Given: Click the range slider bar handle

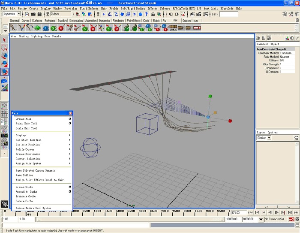Looking at the screenshot, I should click(39, 219).
